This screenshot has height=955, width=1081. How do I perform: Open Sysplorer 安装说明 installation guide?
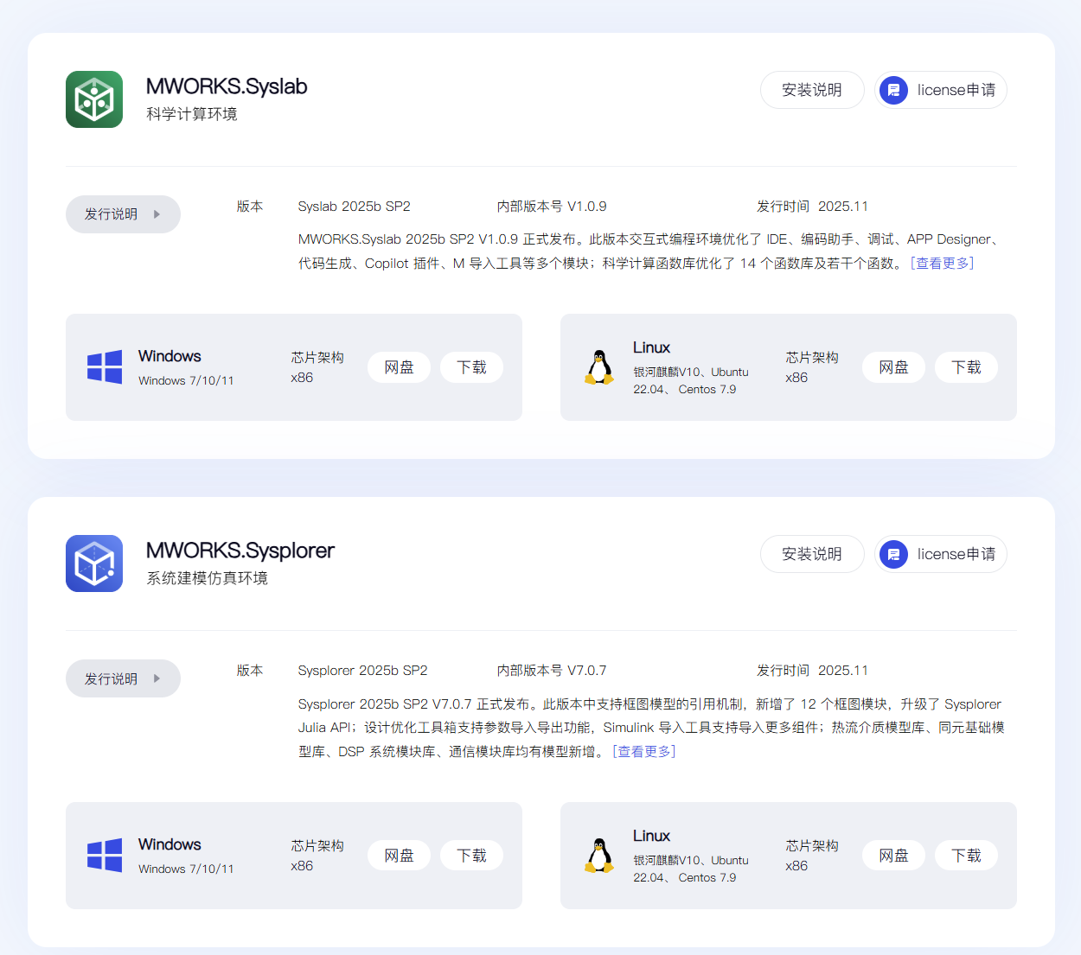coord(811,554)
